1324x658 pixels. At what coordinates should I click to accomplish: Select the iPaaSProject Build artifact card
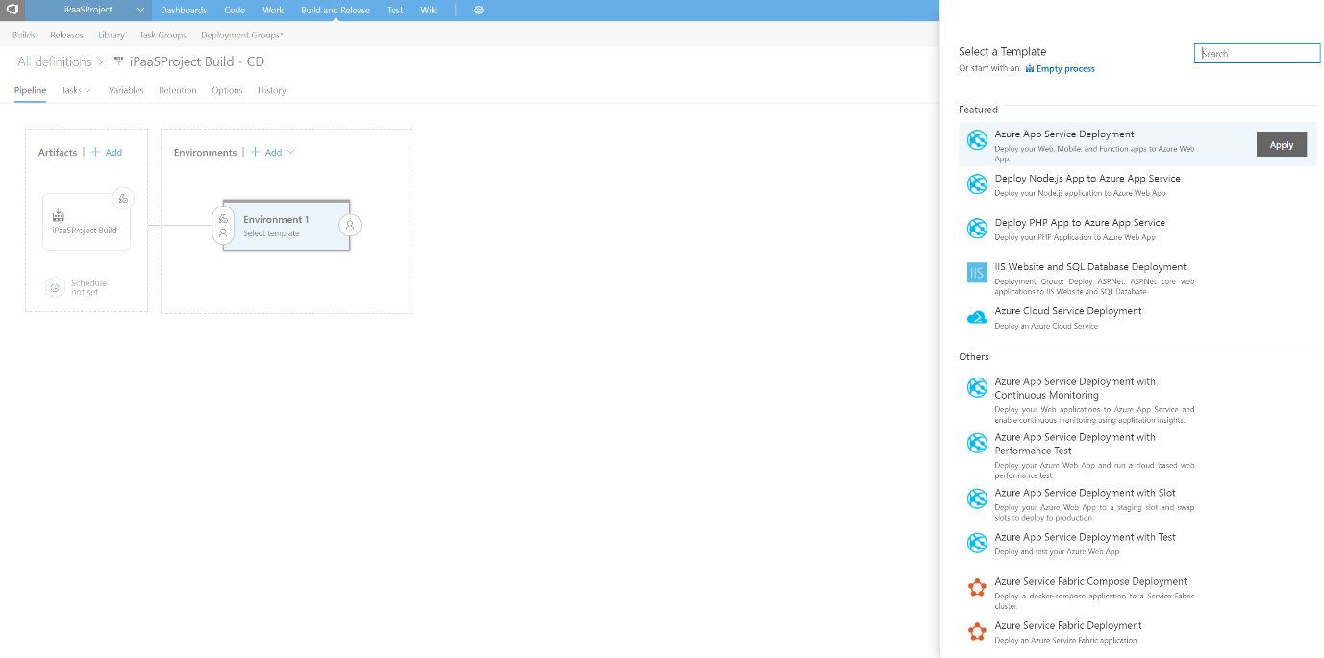[87, 222]
